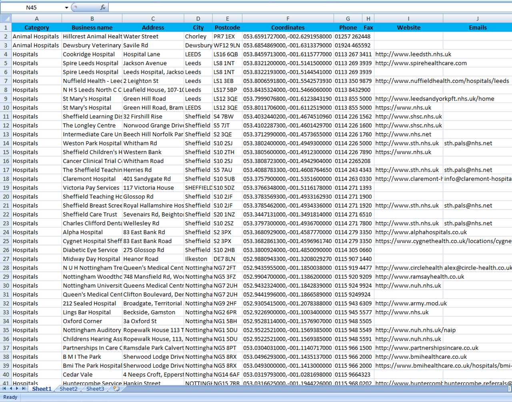Click the Business name header cell
The height and width of the screenshot is (402, 512).
point(92,28)
